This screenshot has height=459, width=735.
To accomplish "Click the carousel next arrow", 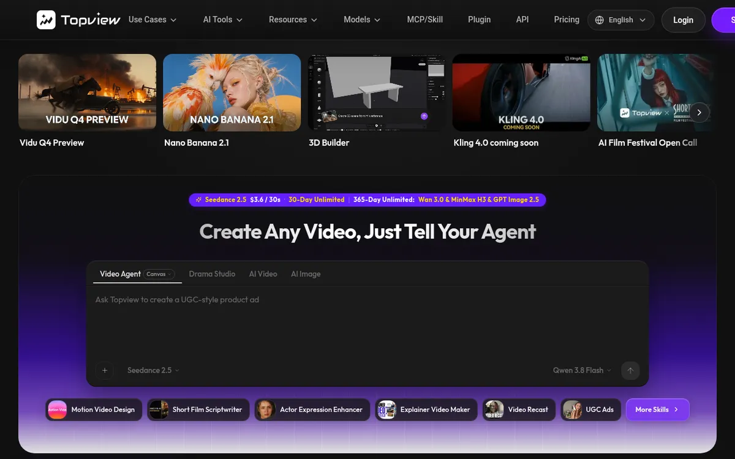I will pos(699,113).
